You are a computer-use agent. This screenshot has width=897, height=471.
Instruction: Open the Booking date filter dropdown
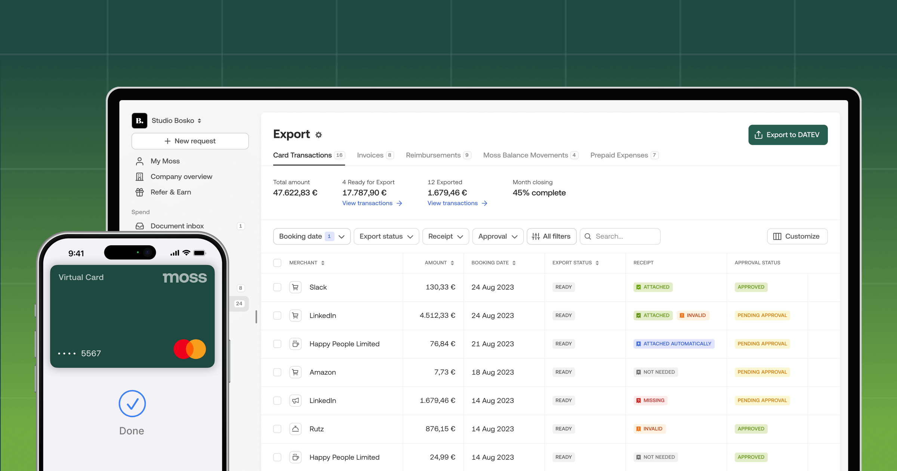pos(311,236)
